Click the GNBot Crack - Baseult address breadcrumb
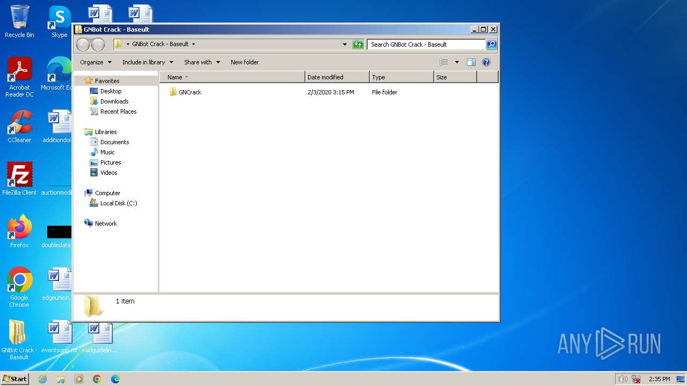 pyautogui.click(x=160, y=44)
